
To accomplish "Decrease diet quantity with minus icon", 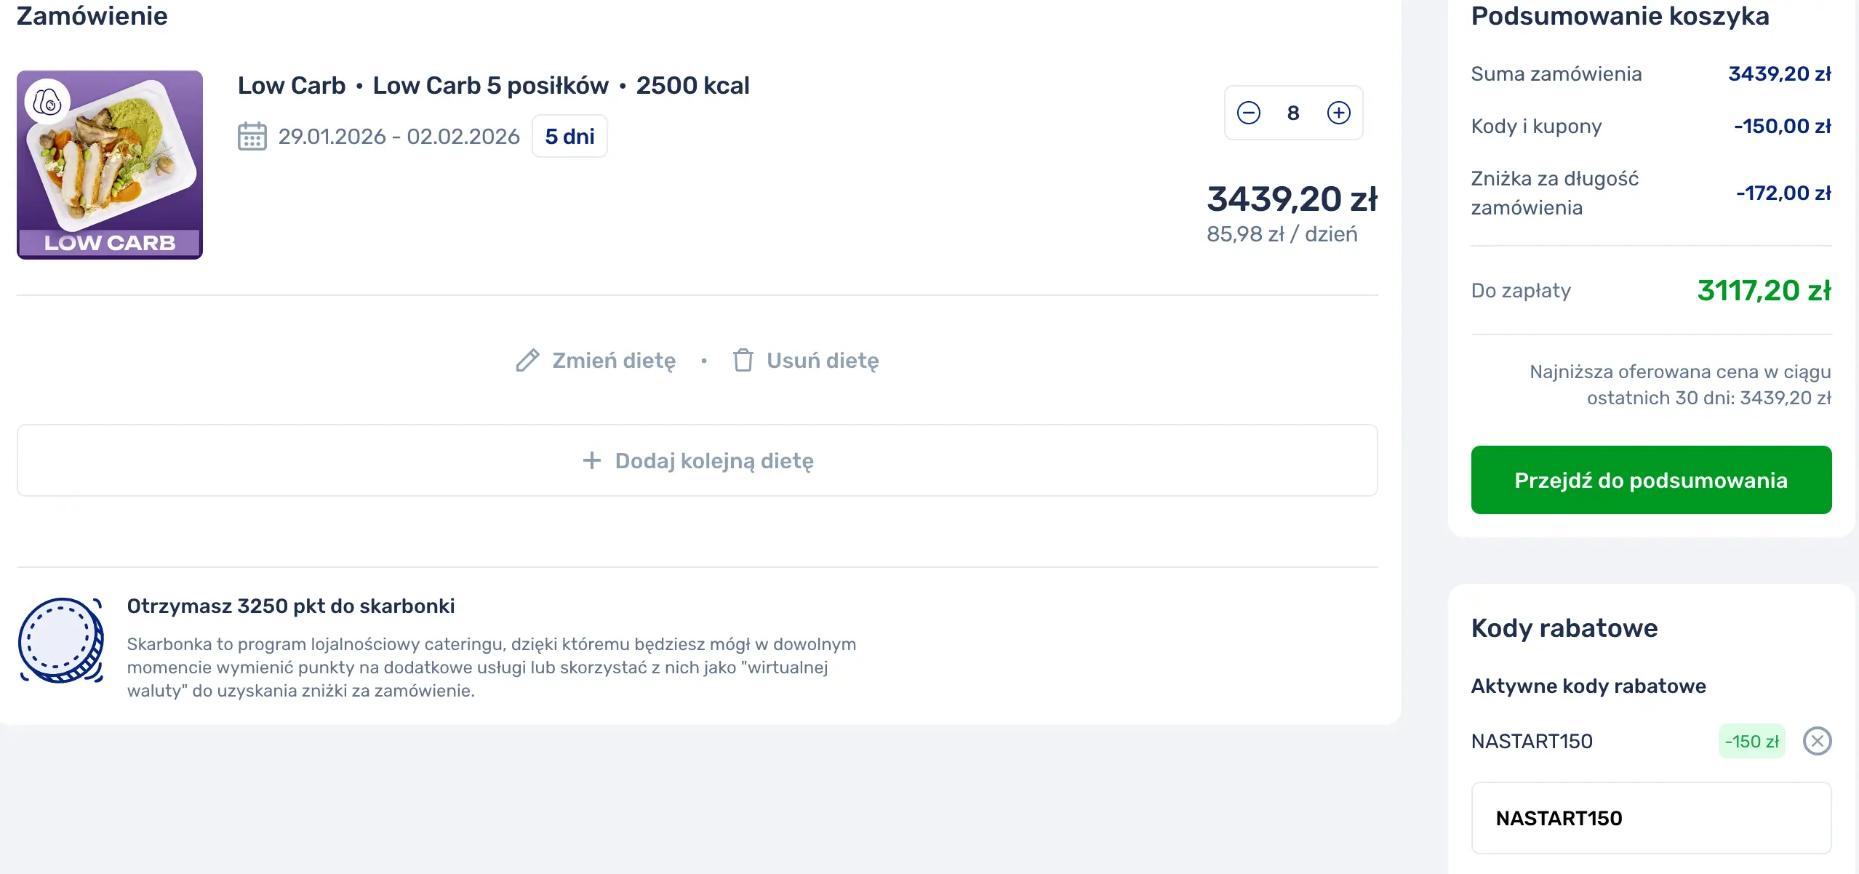I will coord(1248,113).
